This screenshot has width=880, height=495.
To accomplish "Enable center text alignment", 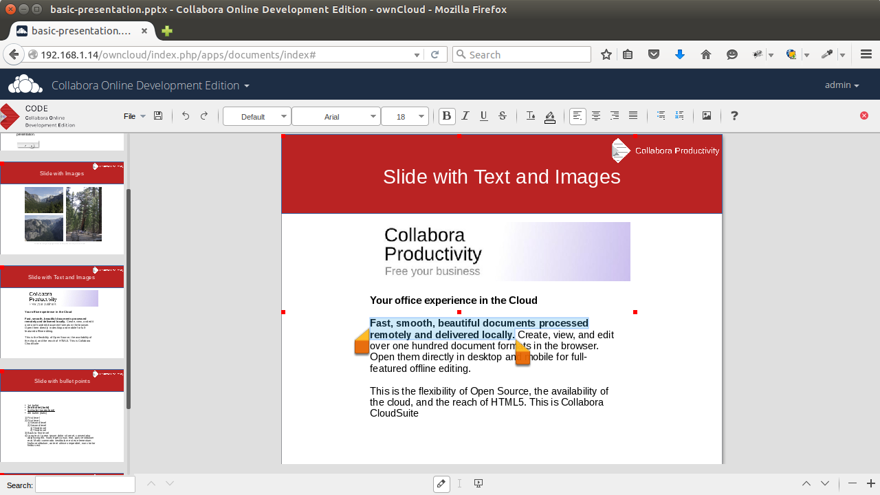I will tap(595, 115).
